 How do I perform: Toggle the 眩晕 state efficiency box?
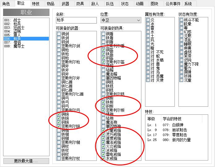pyautogui.click(x=181, y=24)
